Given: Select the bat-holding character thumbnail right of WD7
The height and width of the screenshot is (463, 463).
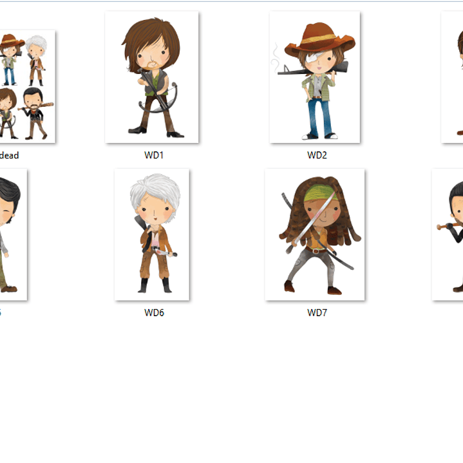Looking at the screenshot, I should 448,234.
